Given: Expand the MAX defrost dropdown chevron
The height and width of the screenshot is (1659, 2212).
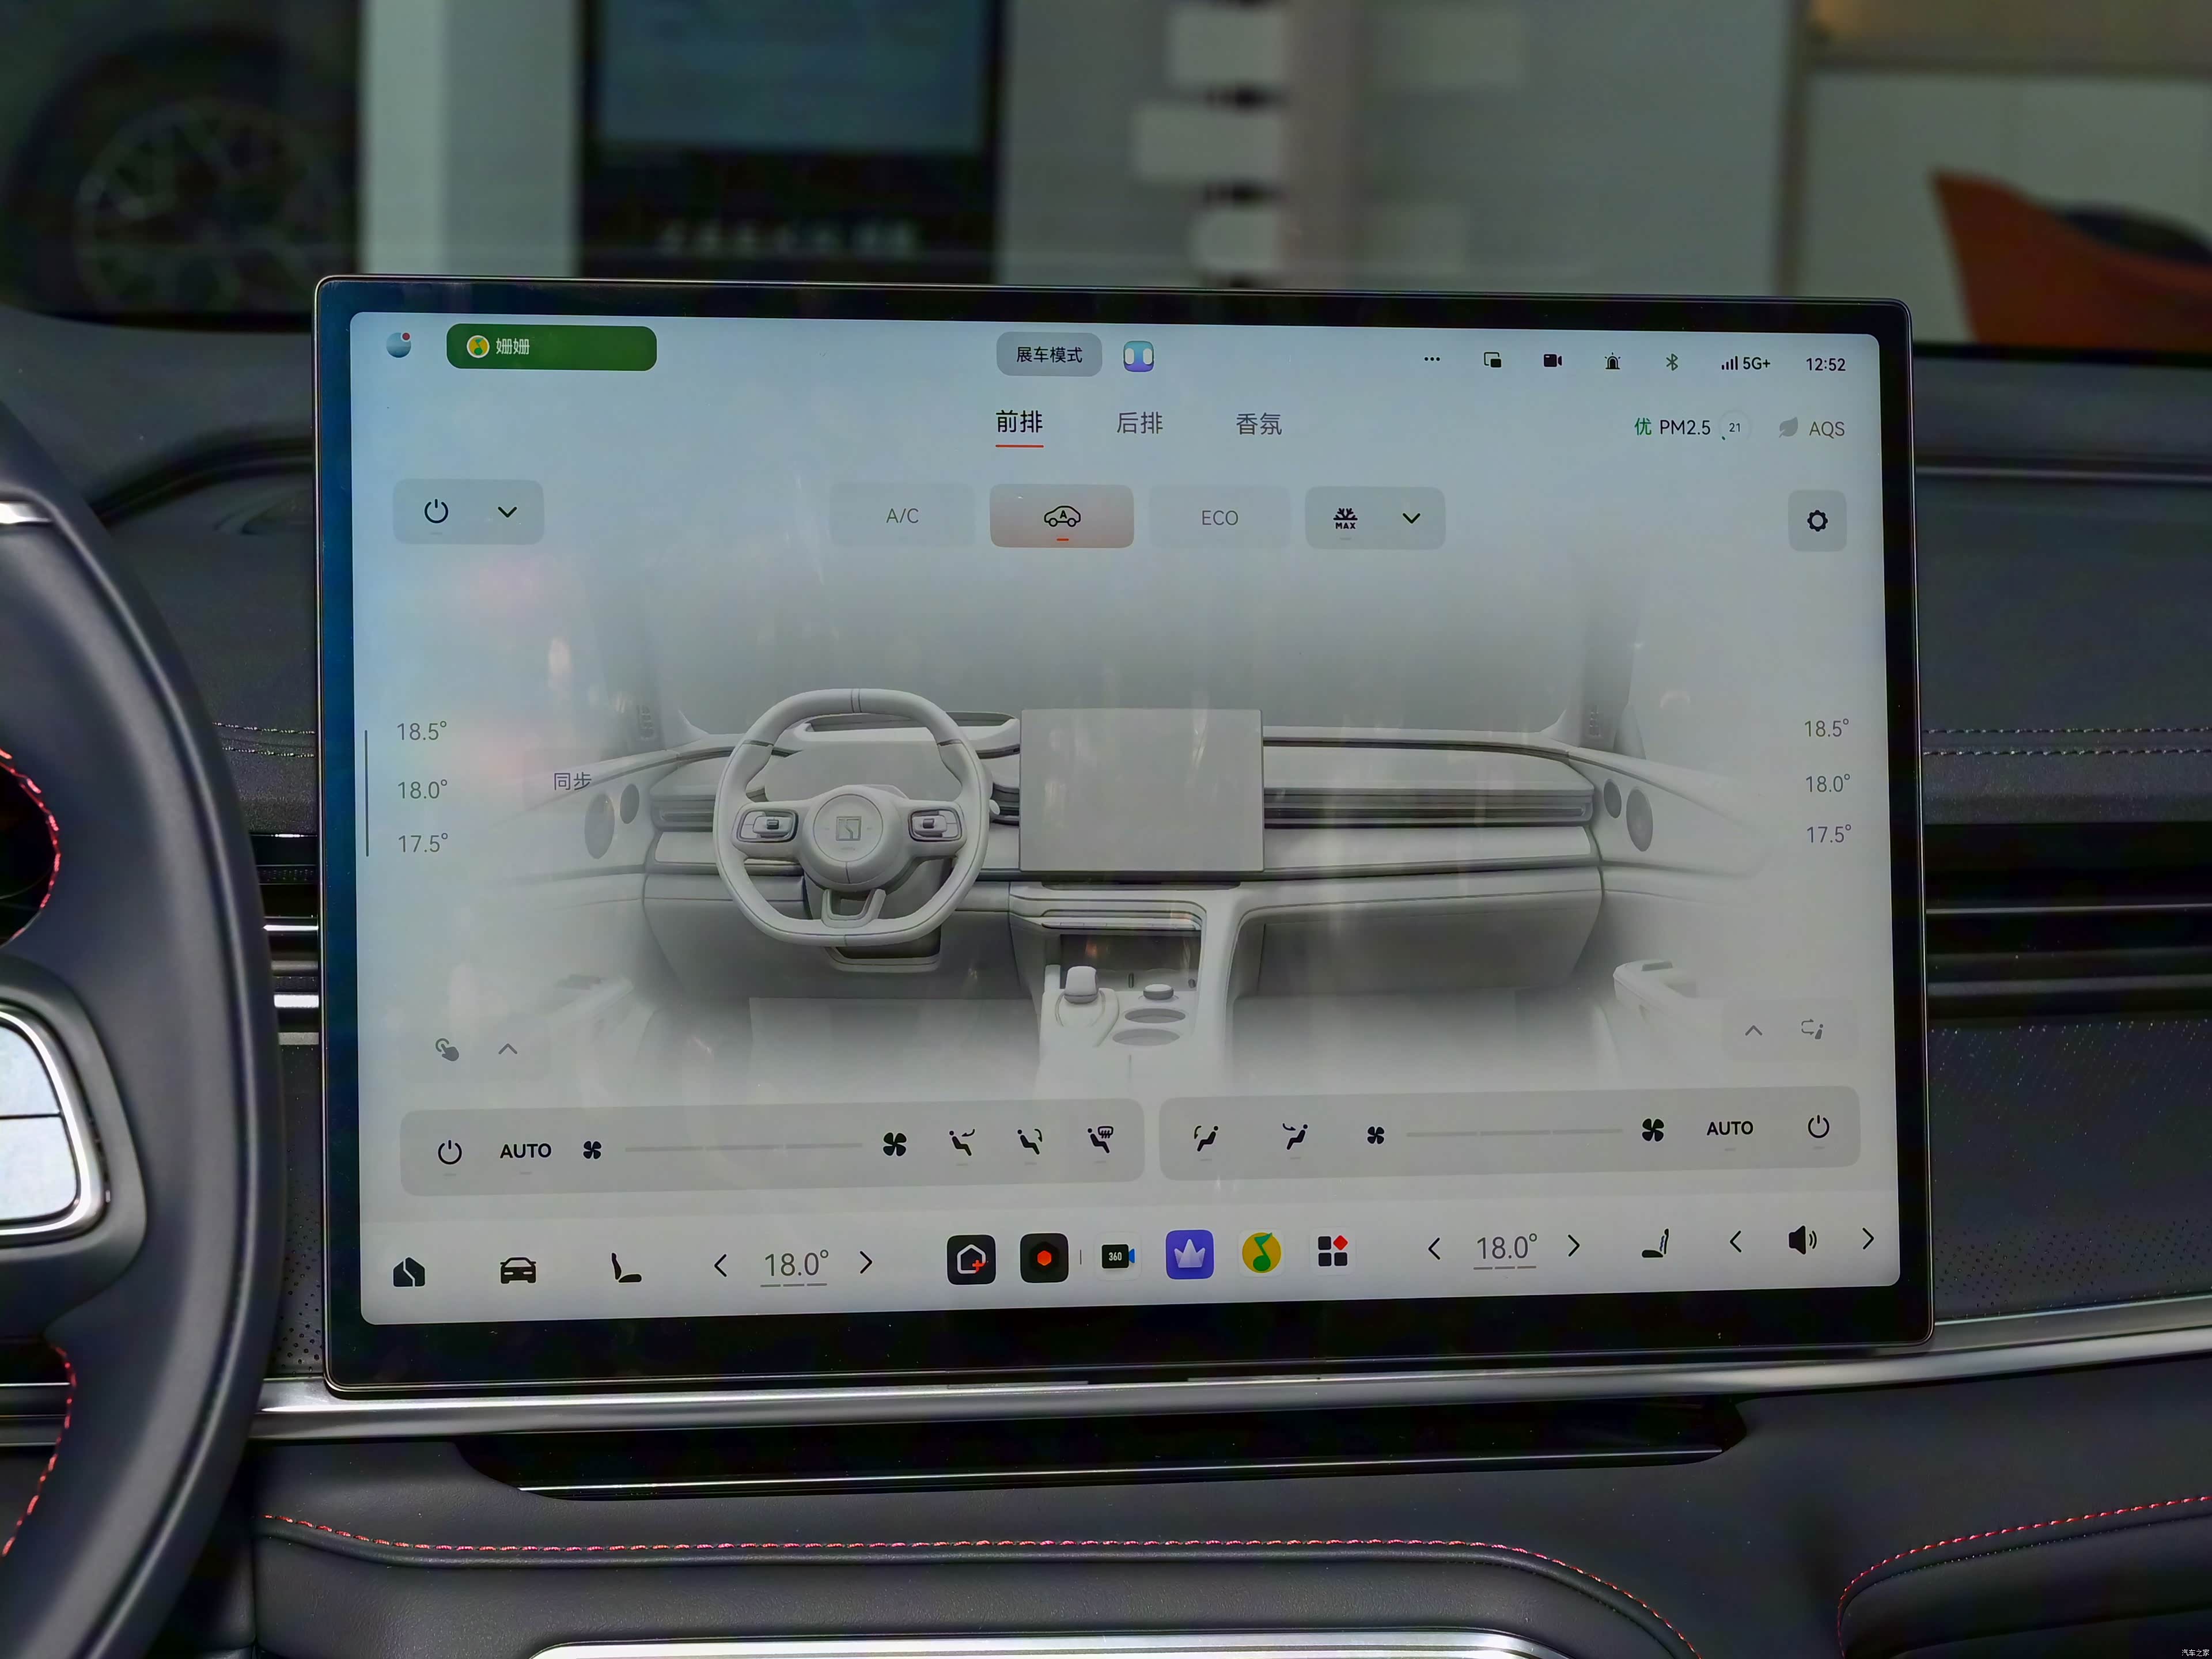Looking at the screenshot, I should 1410,518.
